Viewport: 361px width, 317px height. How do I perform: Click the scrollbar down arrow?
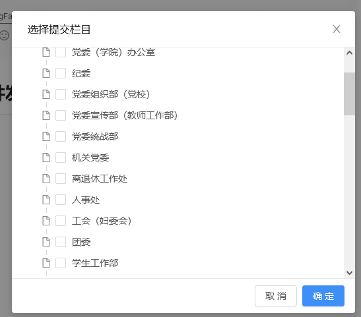[350, 273]
